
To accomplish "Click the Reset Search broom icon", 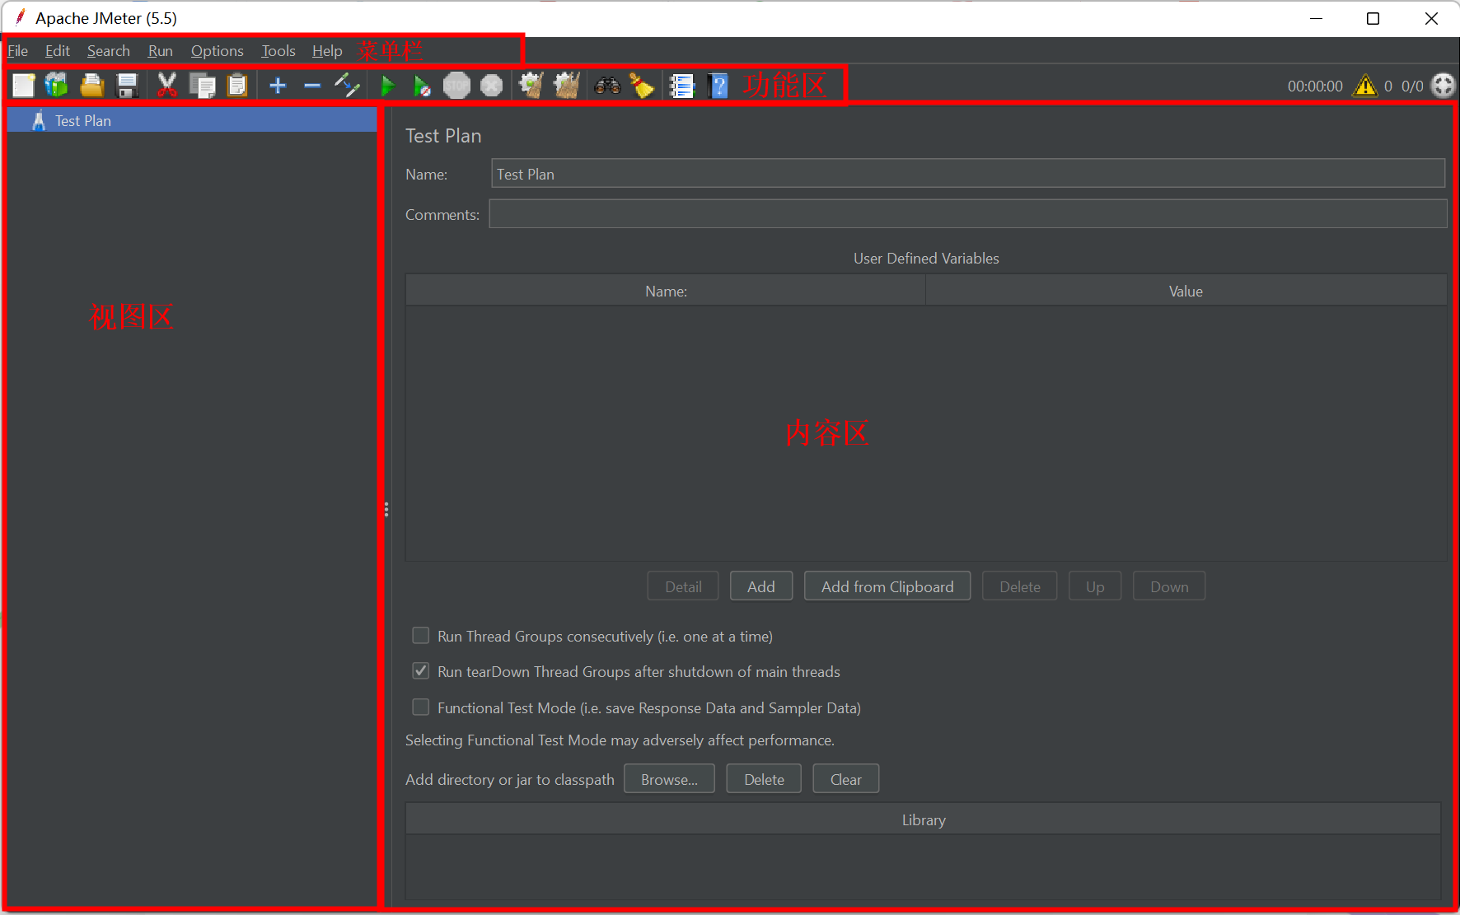I will [x=642, y=85].
